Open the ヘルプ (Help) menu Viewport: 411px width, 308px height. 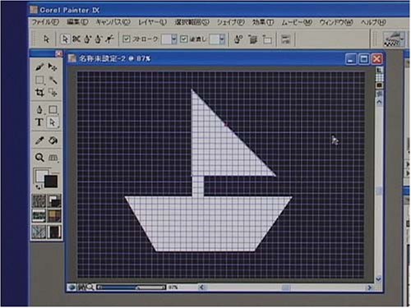pos(373,22)
